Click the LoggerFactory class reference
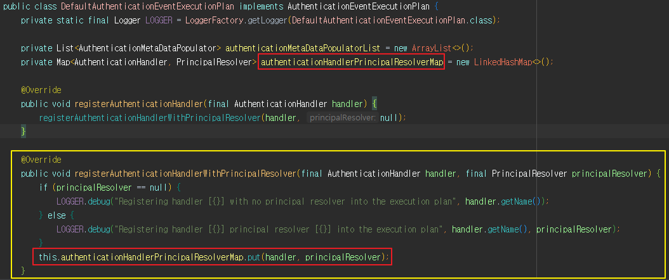The height and width of the screenshot is (280, 669). 215,20
